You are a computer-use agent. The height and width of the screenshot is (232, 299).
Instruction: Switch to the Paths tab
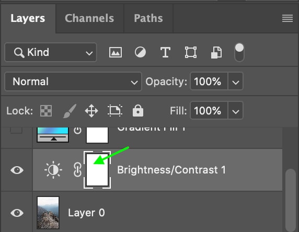point(148,18)
